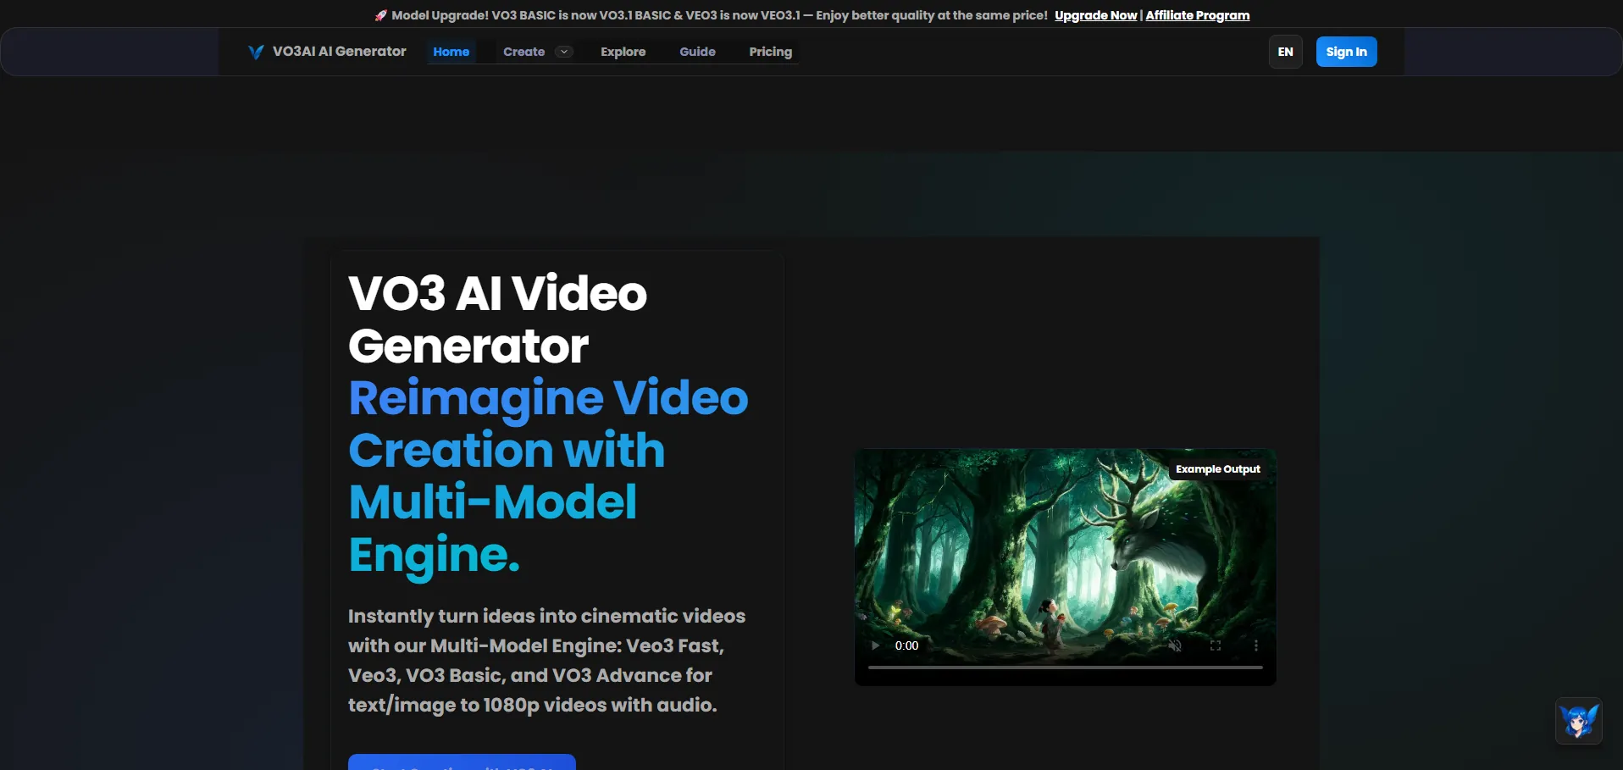Image resolution: width=1623 pixels, height=770 pixels.
Task: Open the chat assistant avatar icon
Action: (1578, 721)
